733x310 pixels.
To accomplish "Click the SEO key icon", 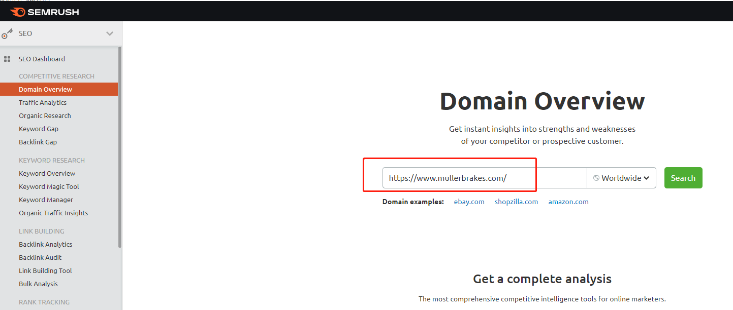I will click(x=7, y=33).
